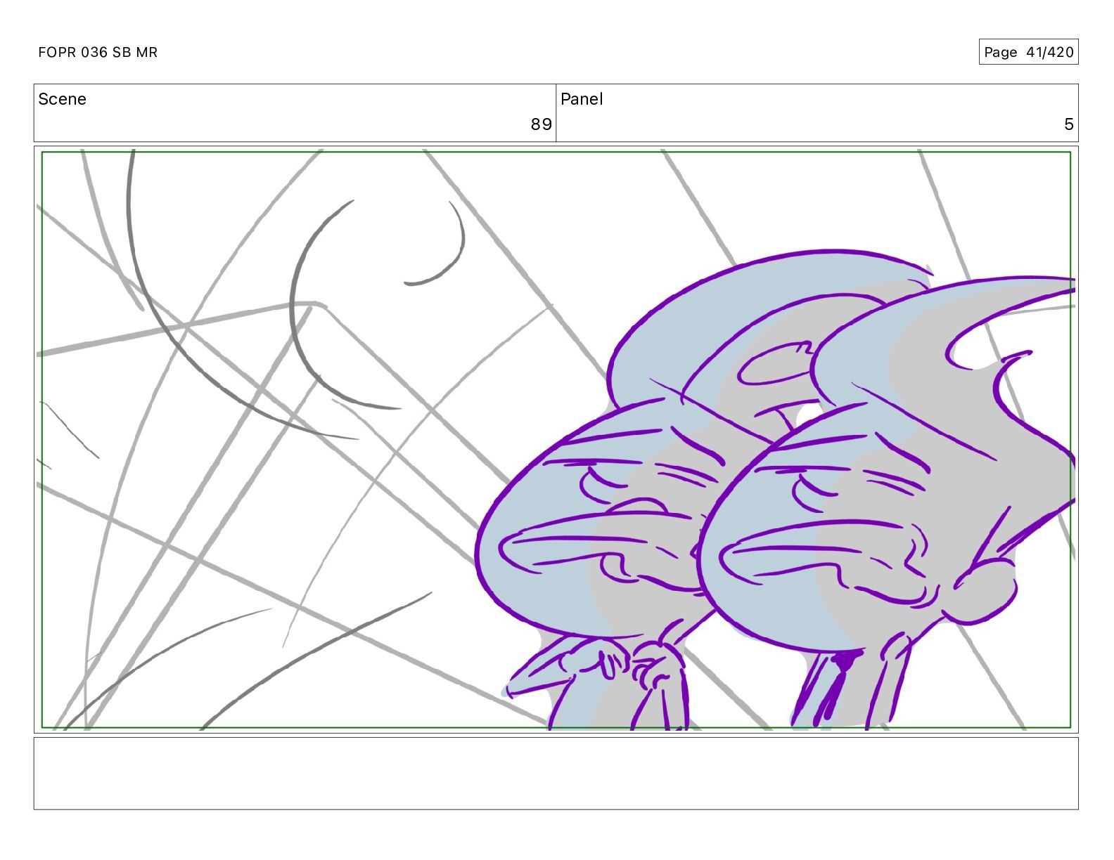
Task: Click the Scene label
Action: point(63,99)
